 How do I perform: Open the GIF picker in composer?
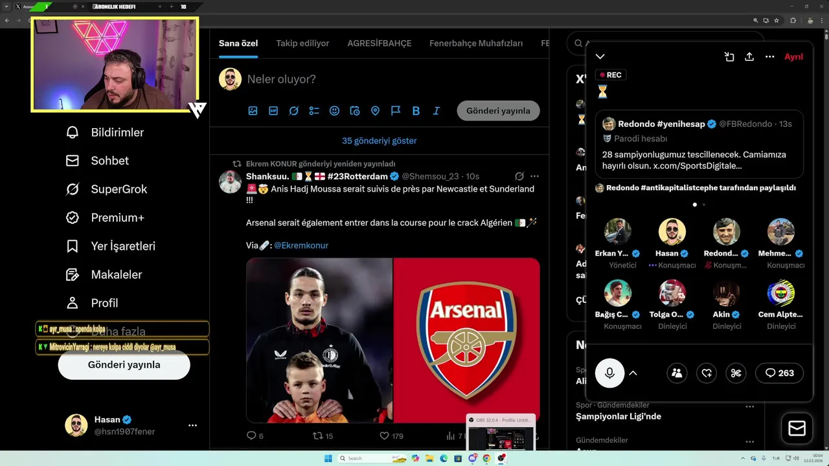coord(273,111)
